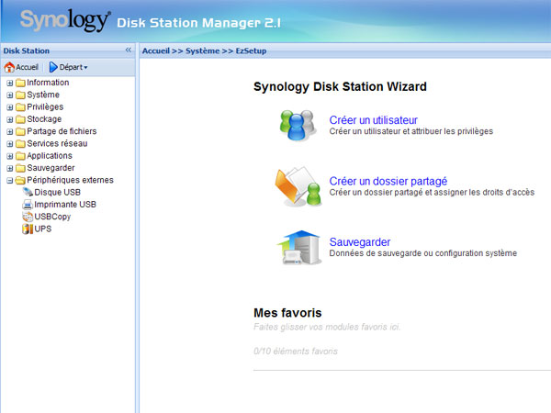Viewport: 551px width, 413px height.
Task: Open UPS tree entry
Action: point(43,229)
